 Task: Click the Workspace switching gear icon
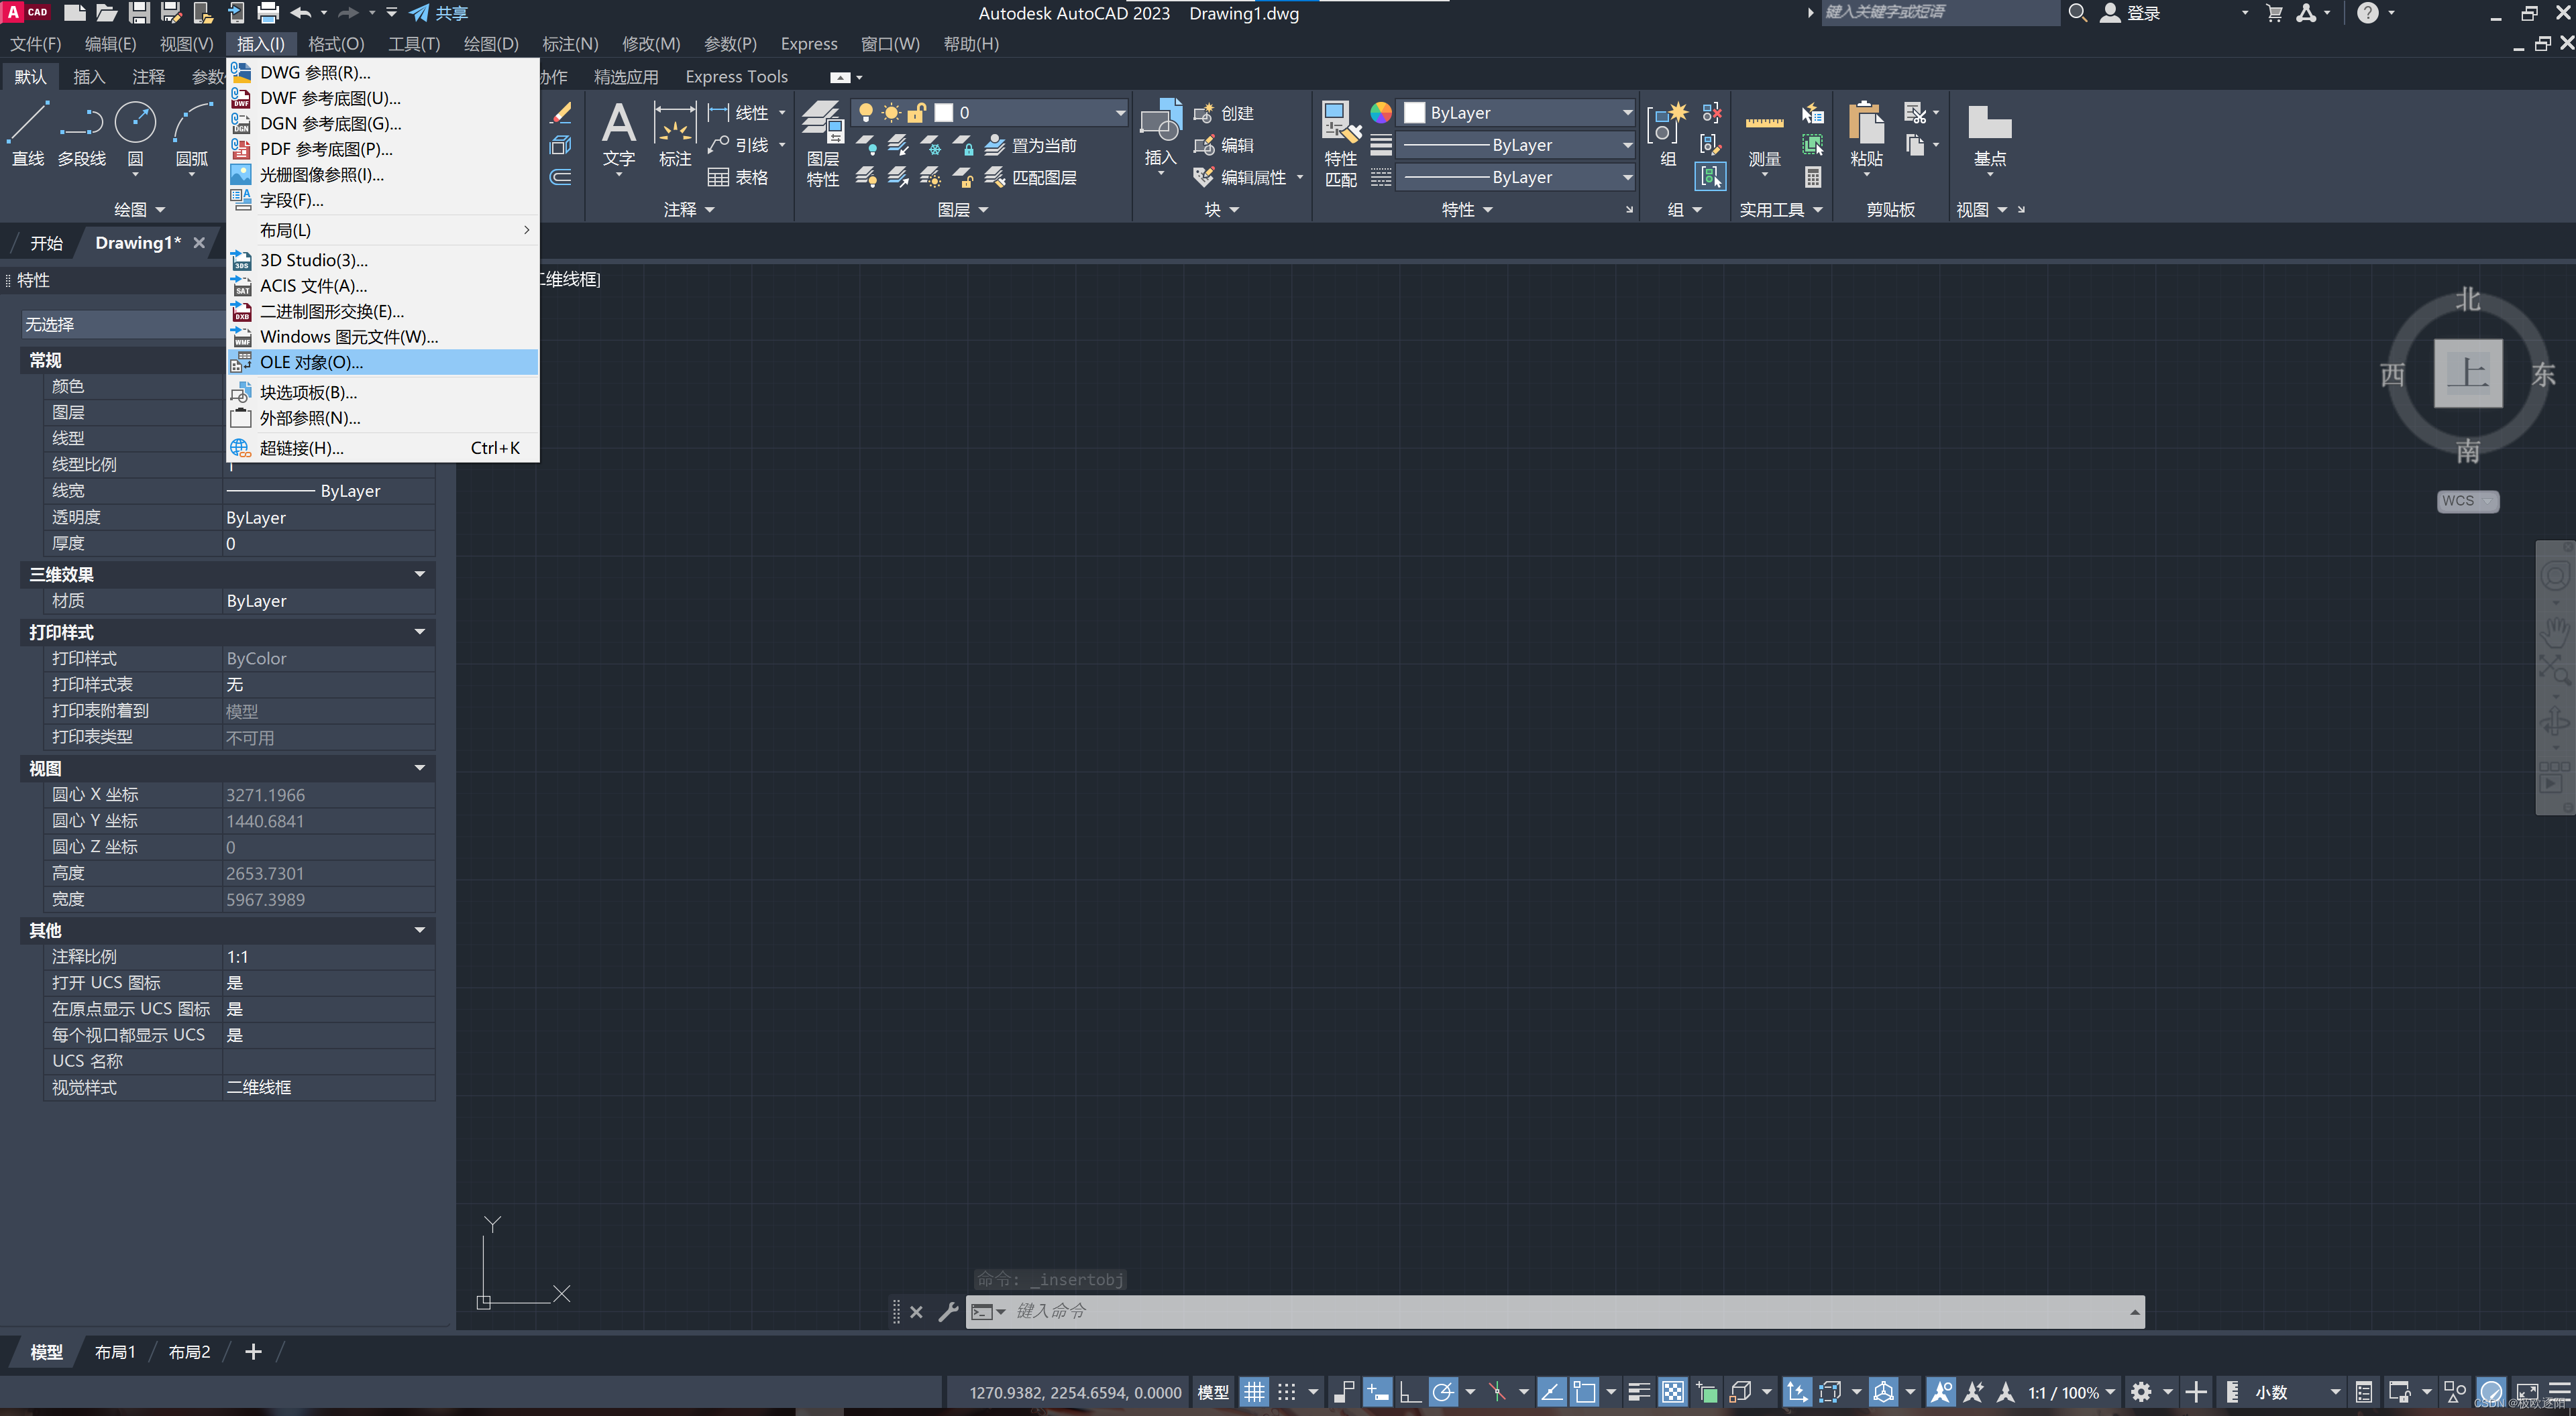click(2141, 1392)
